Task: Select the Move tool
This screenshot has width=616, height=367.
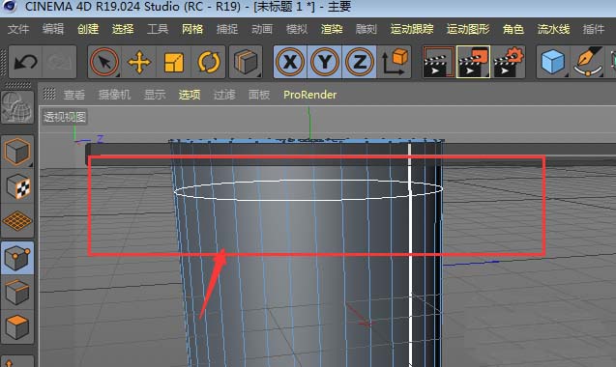Action: point(139,62)
